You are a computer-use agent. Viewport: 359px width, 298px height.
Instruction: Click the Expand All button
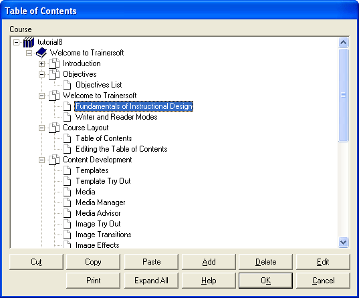(x=151, y=281)
